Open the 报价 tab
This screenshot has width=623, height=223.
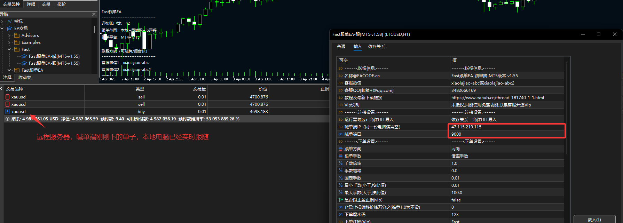62,4
